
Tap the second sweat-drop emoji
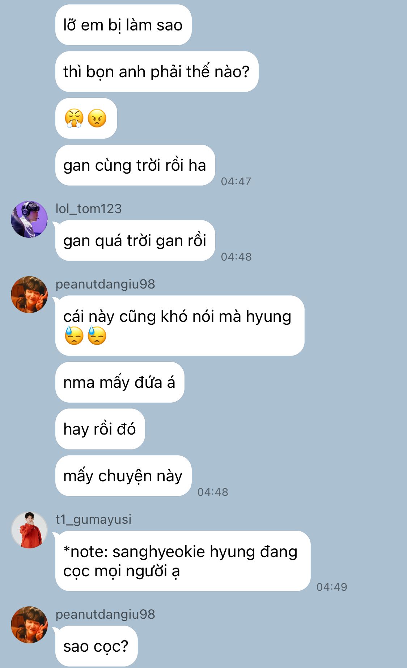click(x=97, y=336)
